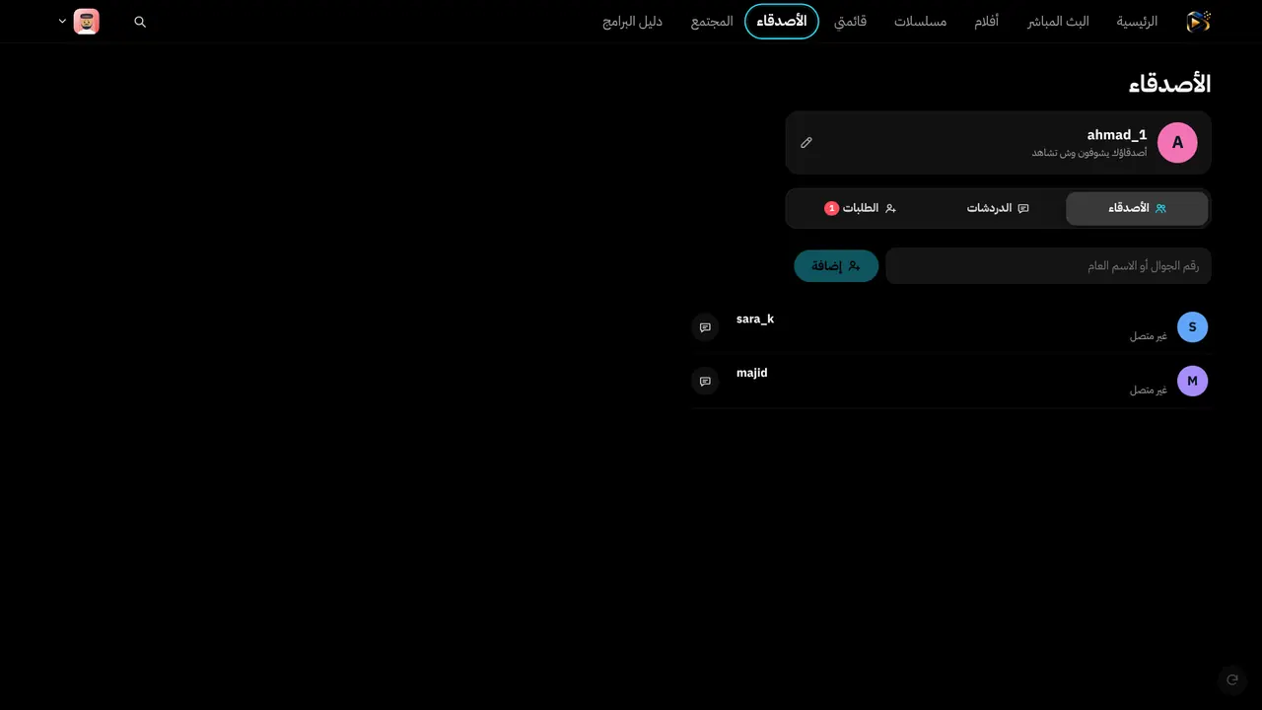
Task: Open أفلام movies in the navigation
Action: (x=986, y=21)
